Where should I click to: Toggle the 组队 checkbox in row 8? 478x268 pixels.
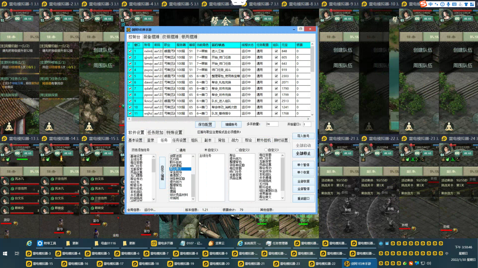click(x=276, y=95)
